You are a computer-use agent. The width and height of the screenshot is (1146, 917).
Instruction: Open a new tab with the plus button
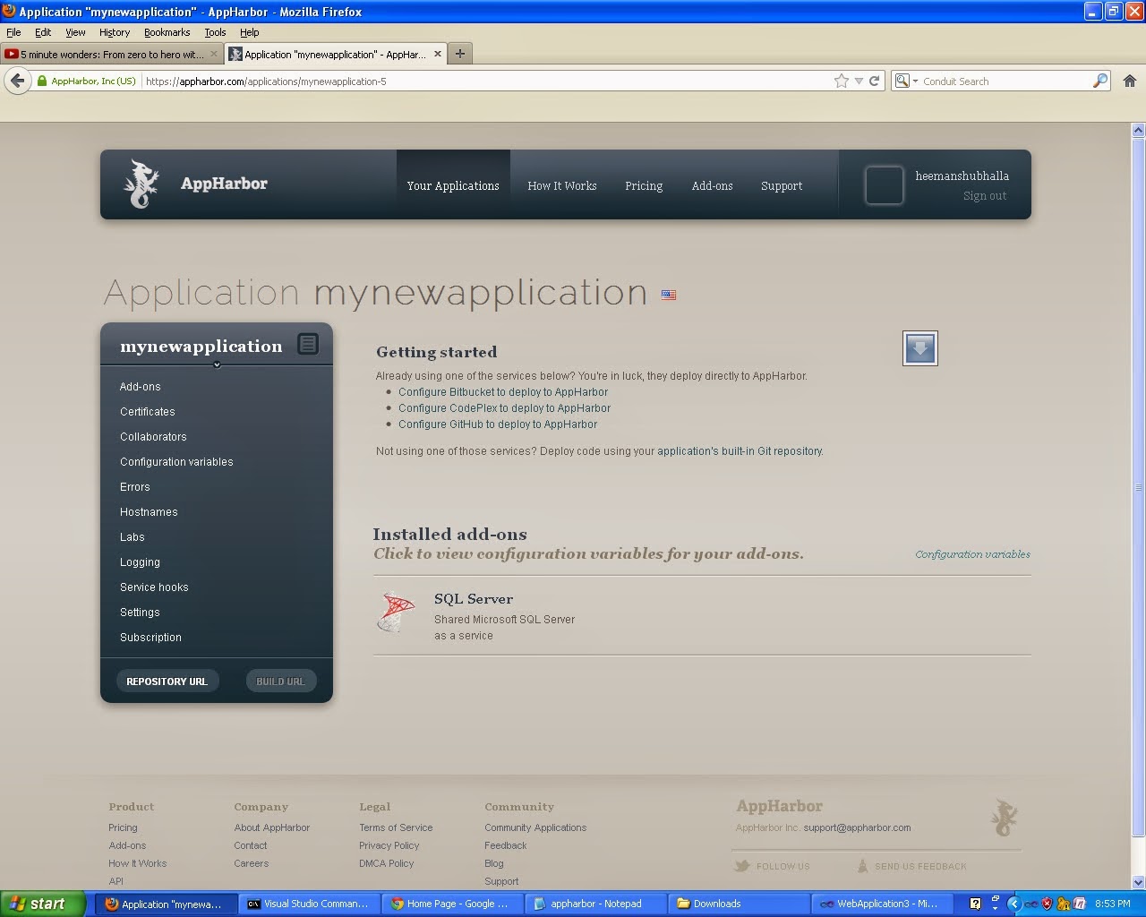click(459, 54)
